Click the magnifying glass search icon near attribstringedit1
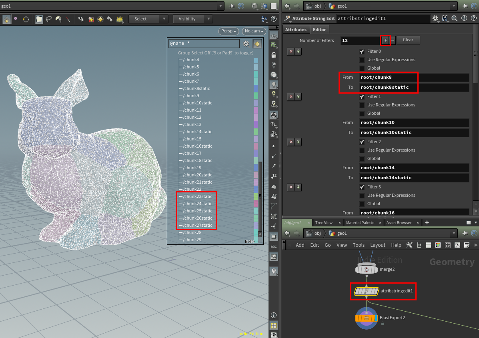Screen dimensions: 479x338 pos(454,18)
